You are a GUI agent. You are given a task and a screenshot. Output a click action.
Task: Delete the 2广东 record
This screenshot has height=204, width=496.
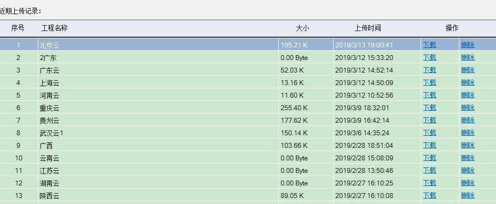[x=468, y=57]
